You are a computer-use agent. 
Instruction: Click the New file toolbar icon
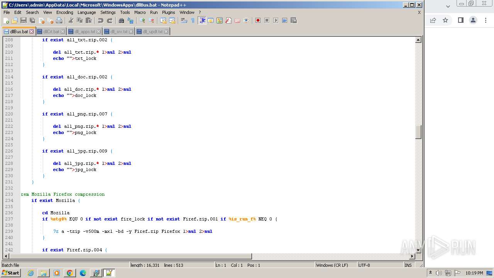click(x=6, y=20)
